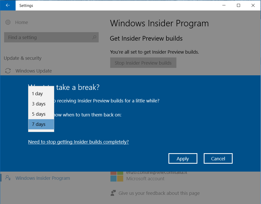Cancel the take a break dialog

(x=218, y=159)
